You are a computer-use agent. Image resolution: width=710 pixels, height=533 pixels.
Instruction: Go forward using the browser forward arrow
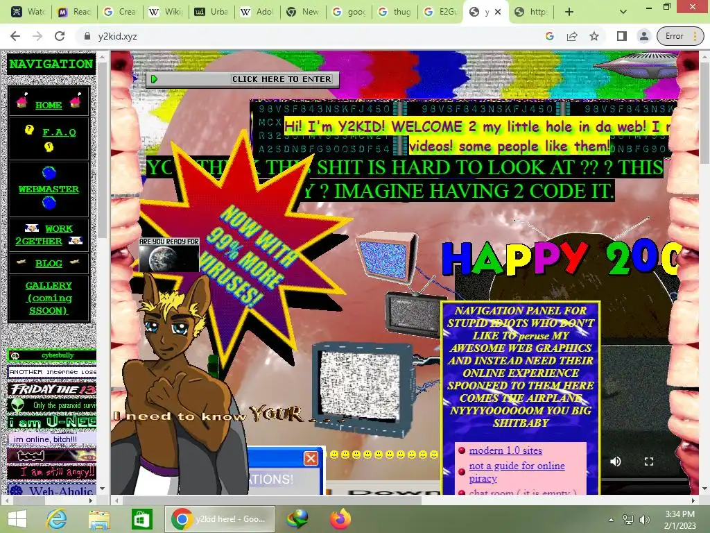(x=37, y=36)
